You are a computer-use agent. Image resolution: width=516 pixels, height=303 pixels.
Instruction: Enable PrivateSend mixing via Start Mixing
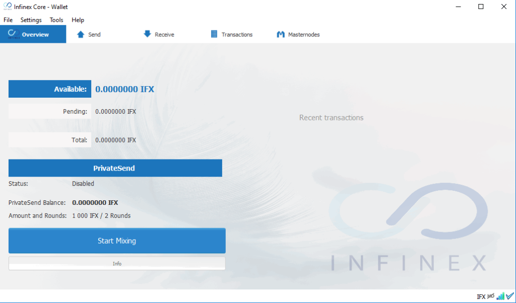pyautogui.click(x=116, y=241)
